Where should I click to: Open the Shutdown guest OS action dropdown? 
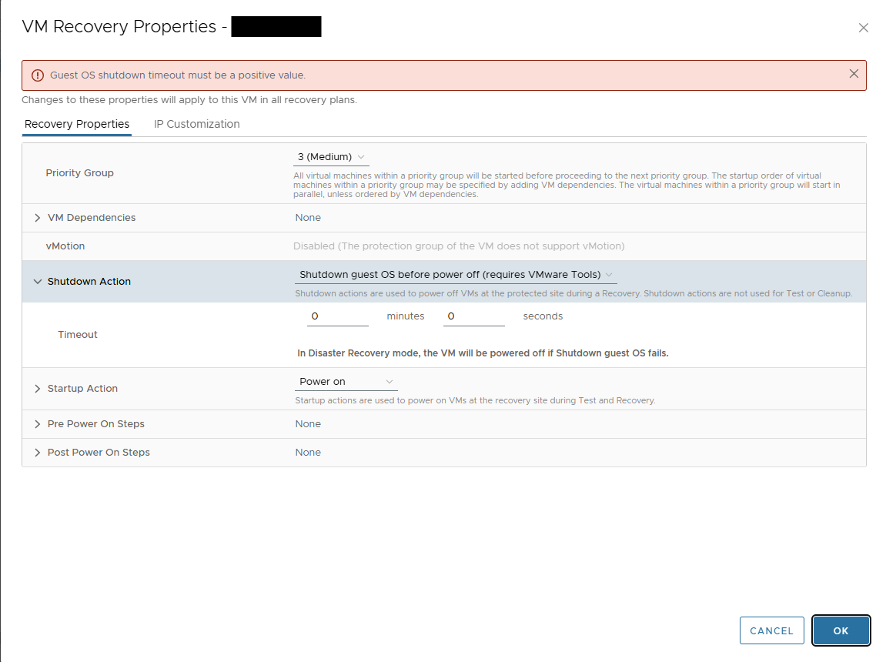pyautogui.click(x=456, y=275)
